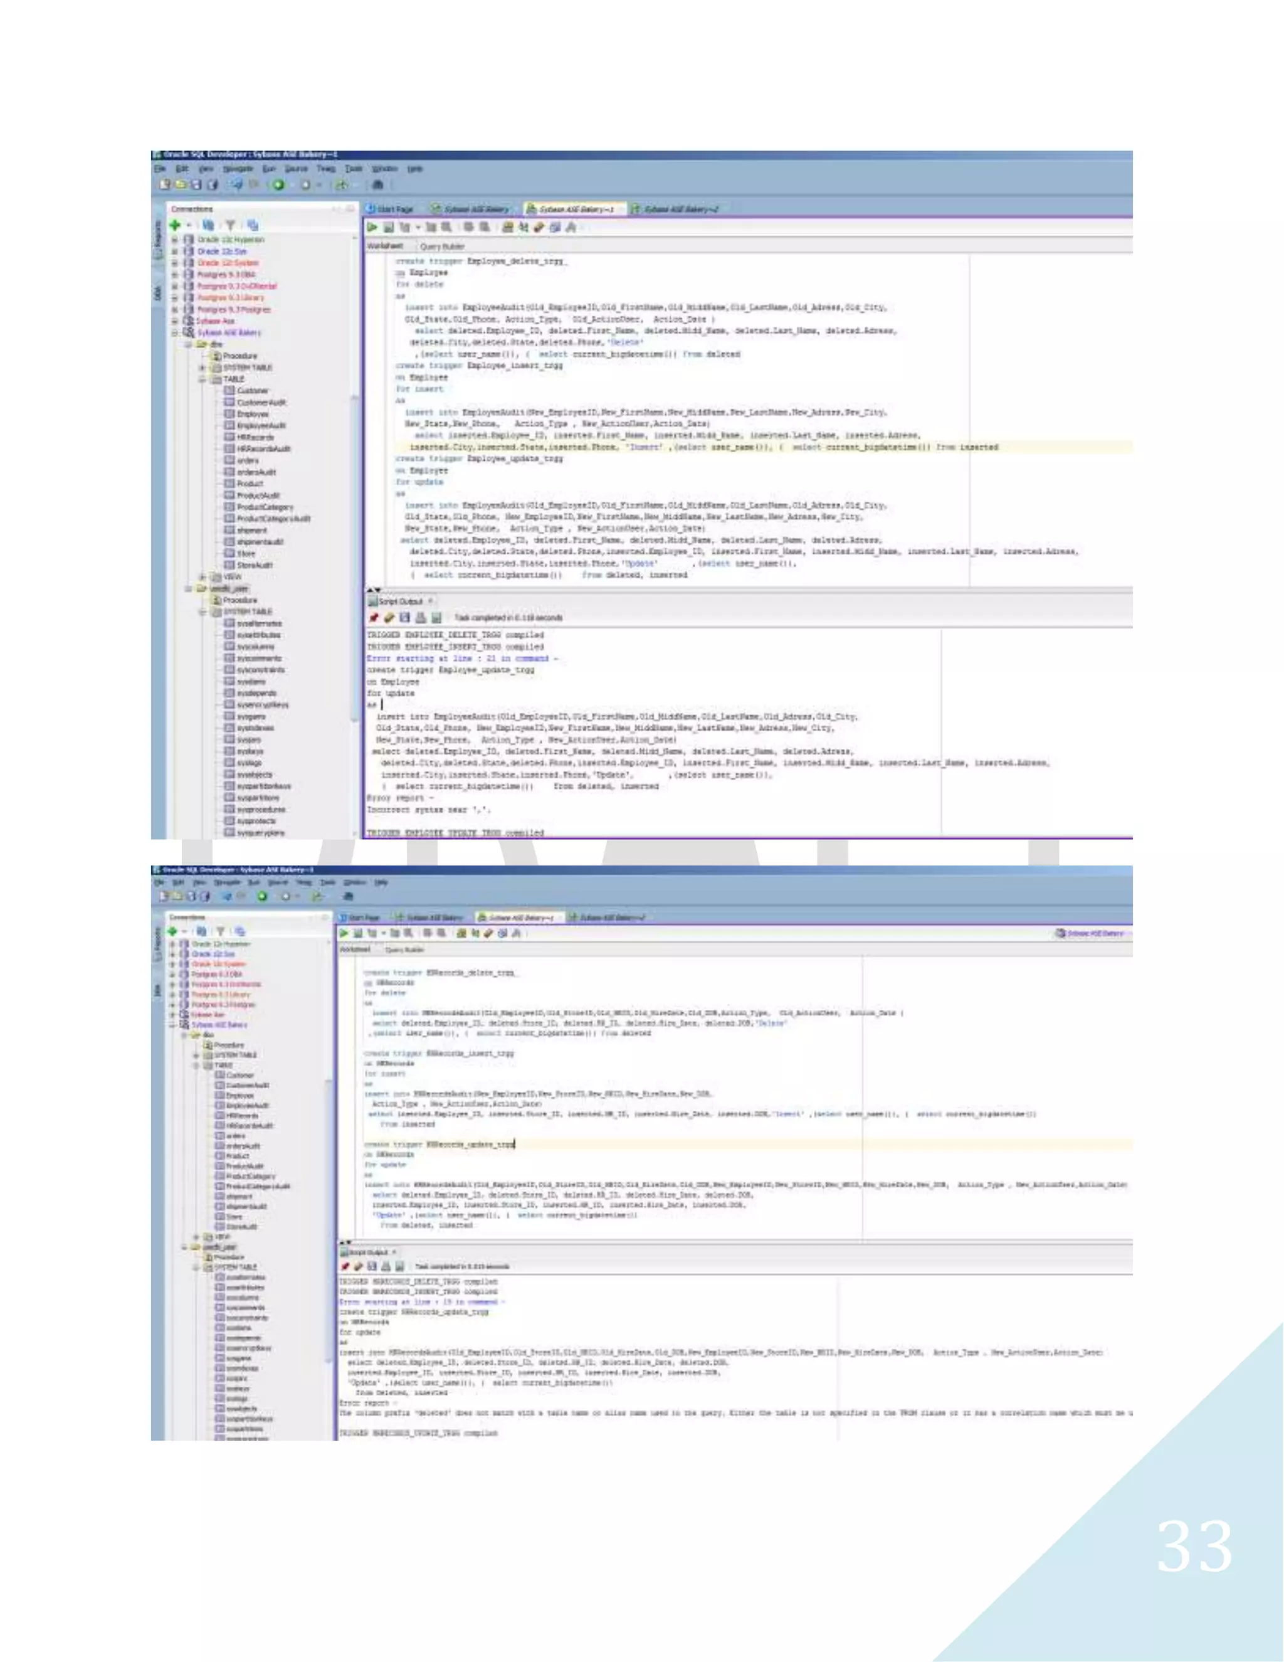The height and width of the screenshot is (1662, 1284).
Task: Click binoculars icon in upper main toolbar
Action: click(377, 185)
